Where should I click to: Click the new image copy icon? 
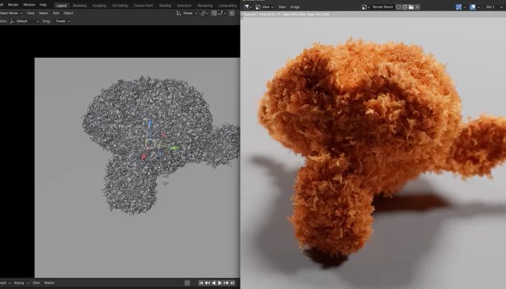point(405,7)
